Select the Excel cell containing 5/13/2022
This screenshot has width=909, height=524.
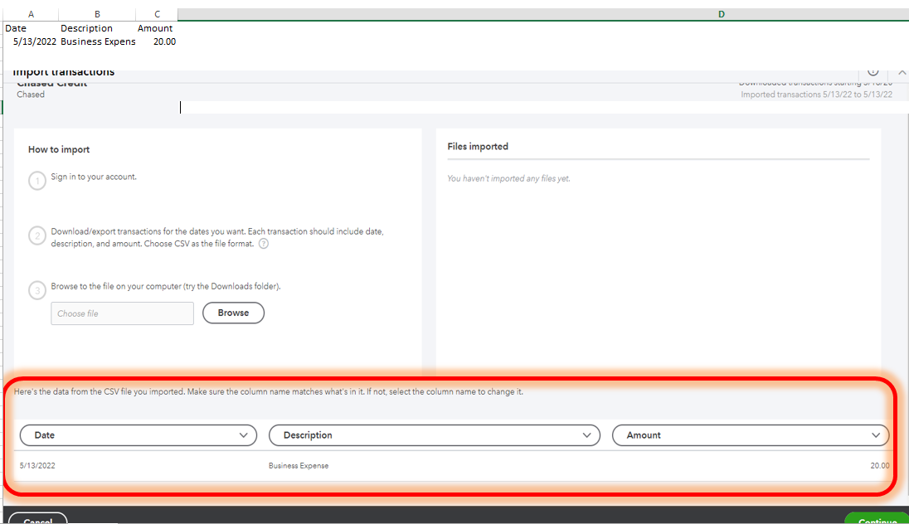(x=31, y=41)
